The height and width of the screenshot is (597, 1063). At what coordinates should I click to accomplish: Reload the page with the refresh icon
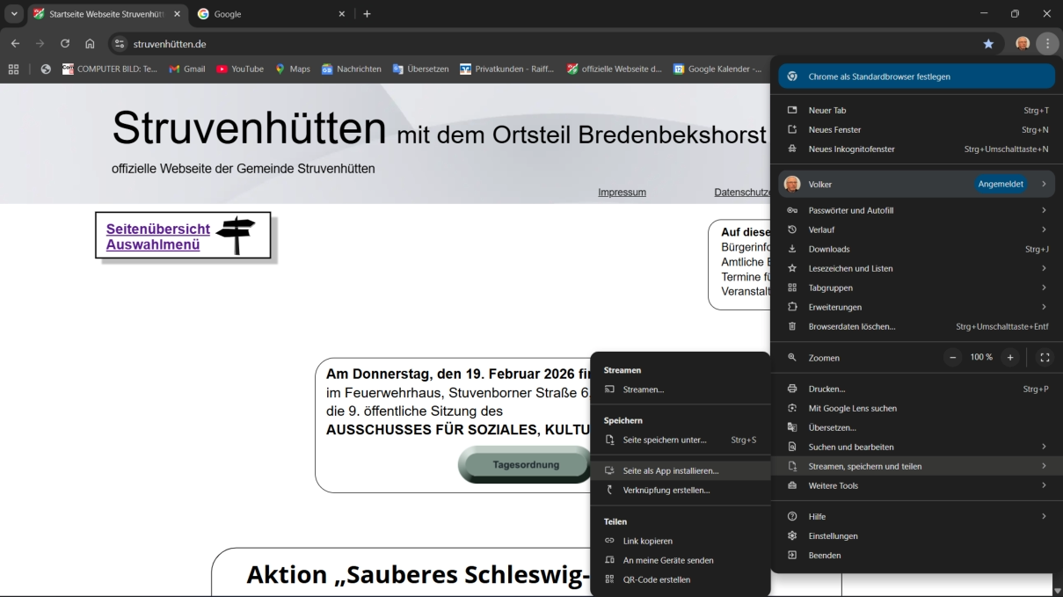(x=65, y=44)
